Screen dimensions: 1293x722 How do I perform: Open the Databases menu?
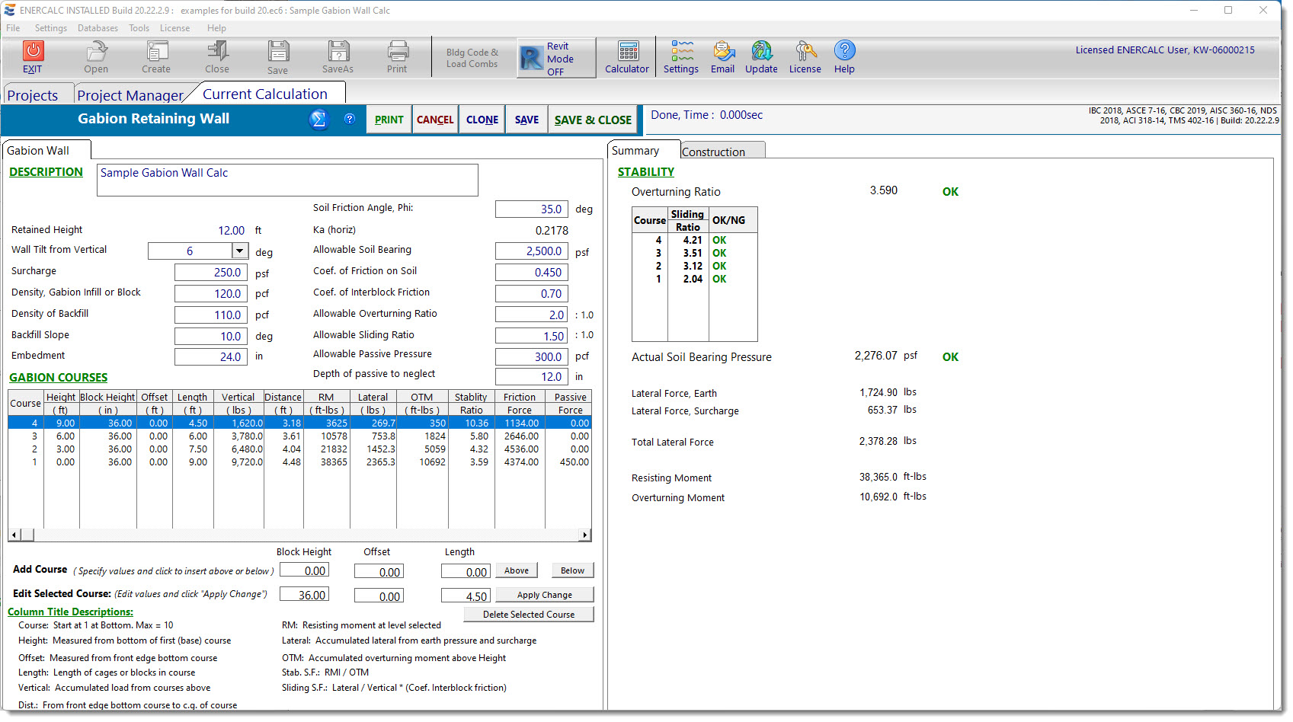coord(98,27)
